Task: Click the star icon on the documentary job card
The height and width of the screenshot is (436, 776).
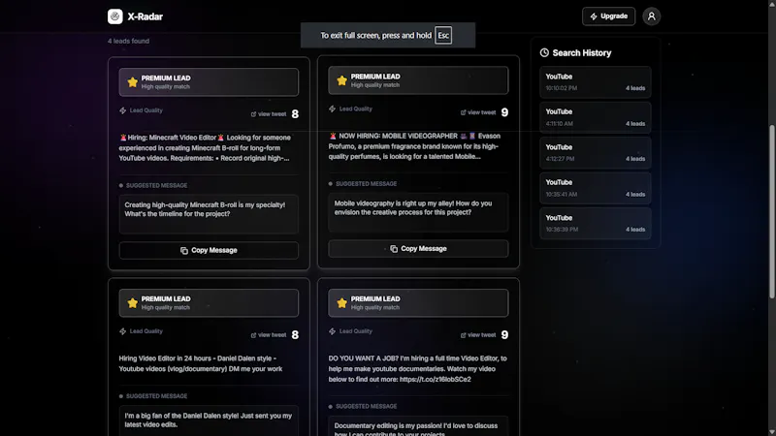Action: (341, 303)
